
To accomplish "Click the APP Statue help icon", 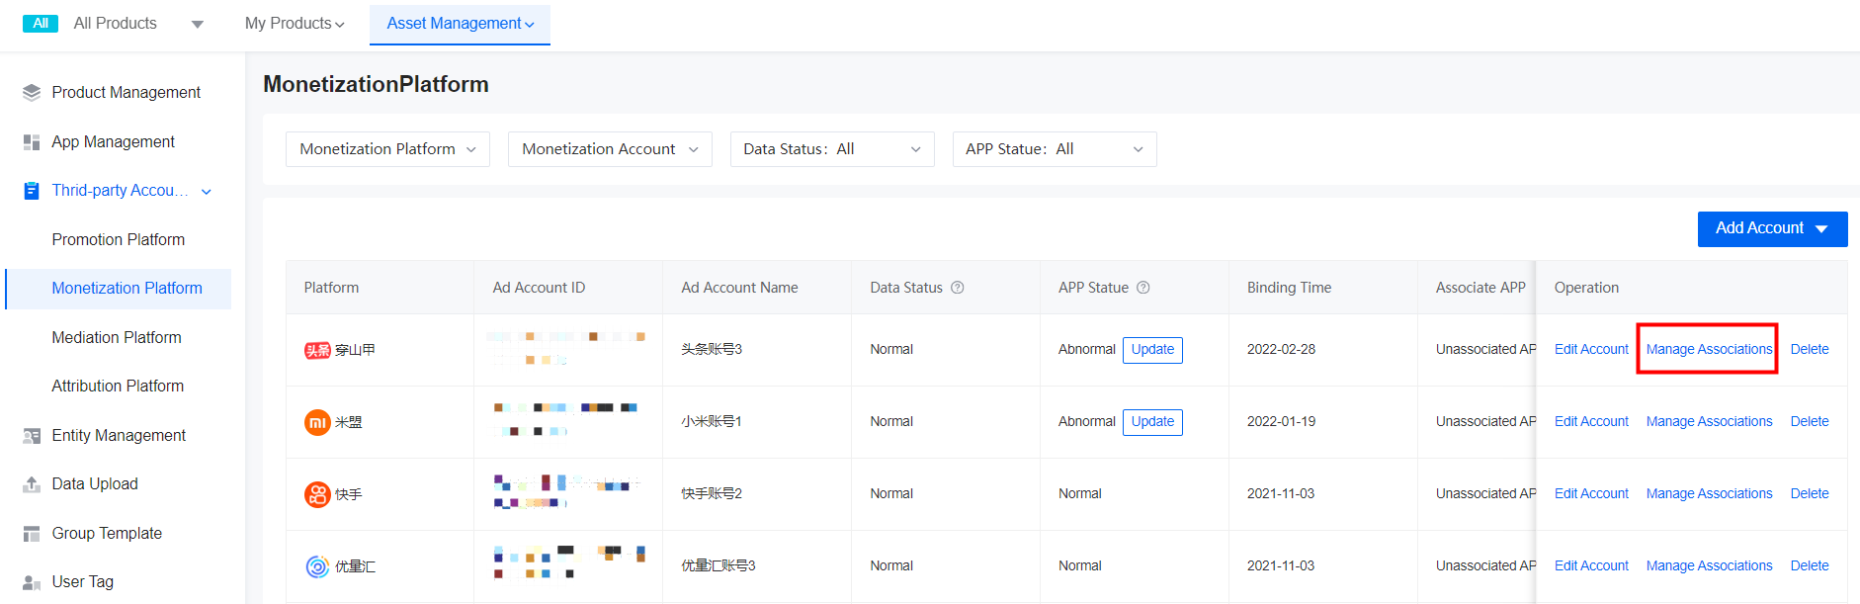I will coord(1142,288).
